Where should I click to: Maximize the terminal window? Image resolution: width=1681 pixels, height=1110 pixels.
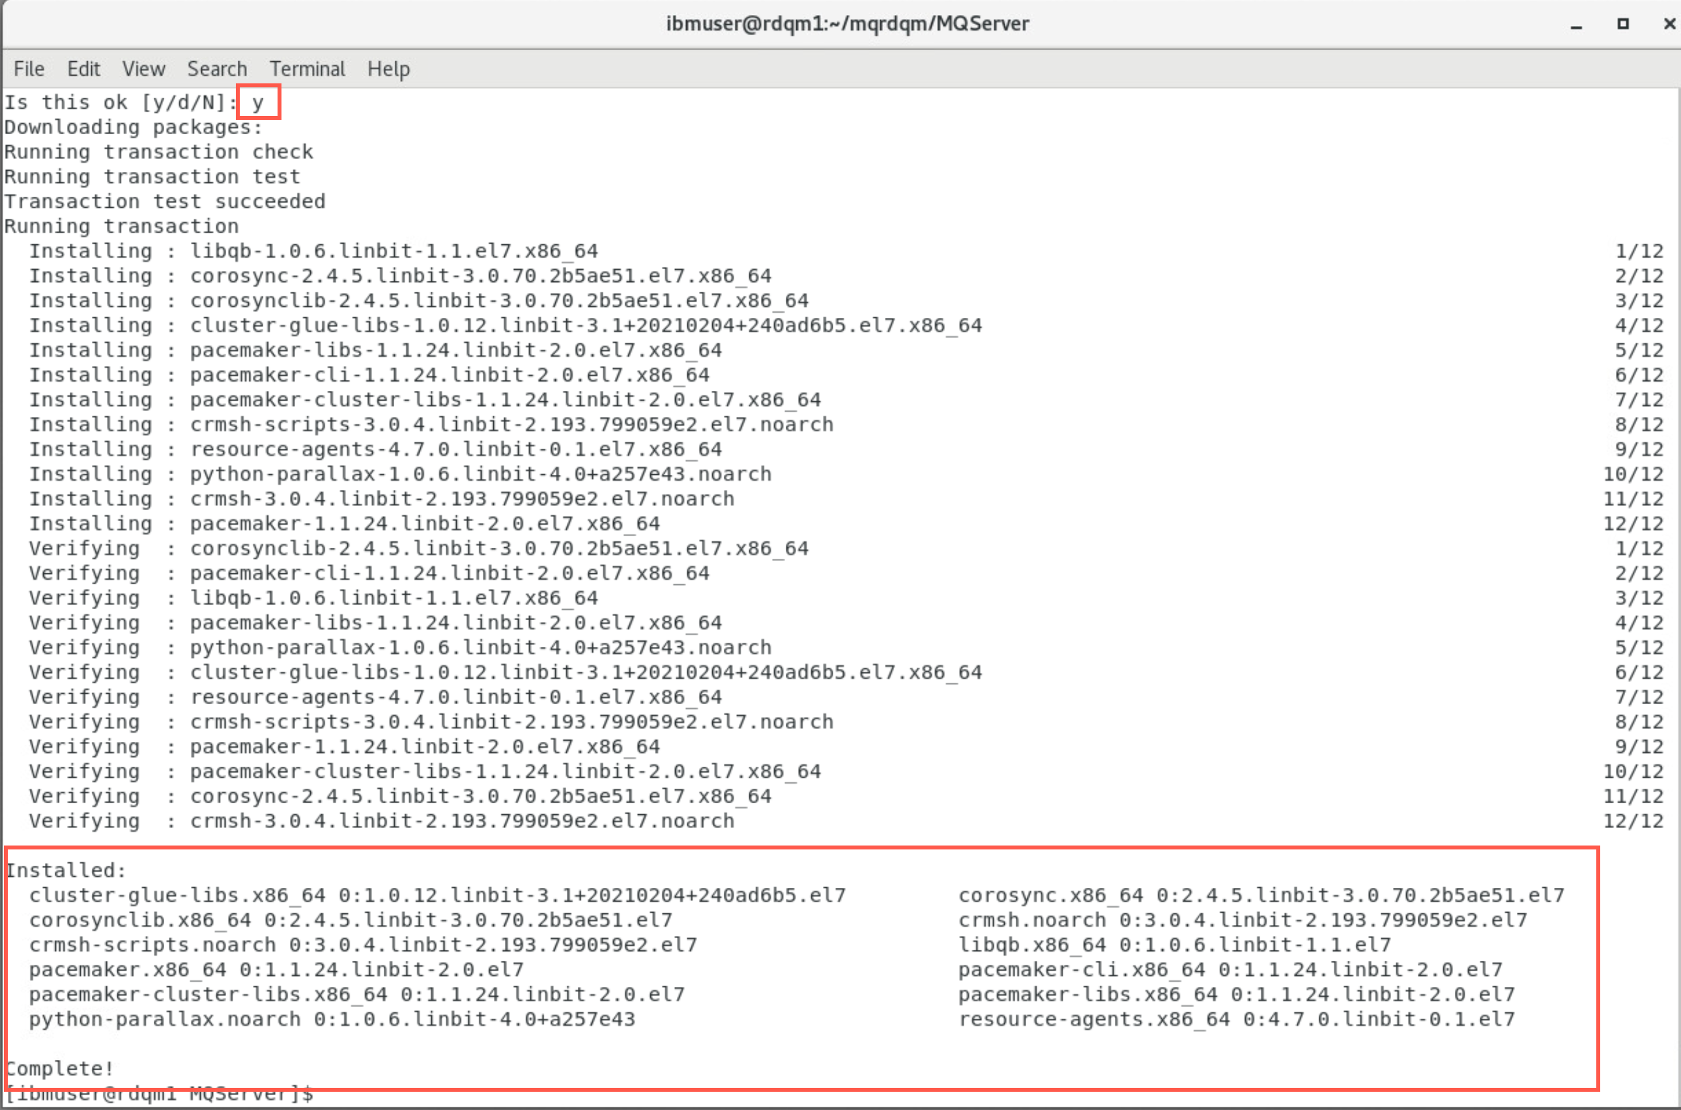point(1623,24)
